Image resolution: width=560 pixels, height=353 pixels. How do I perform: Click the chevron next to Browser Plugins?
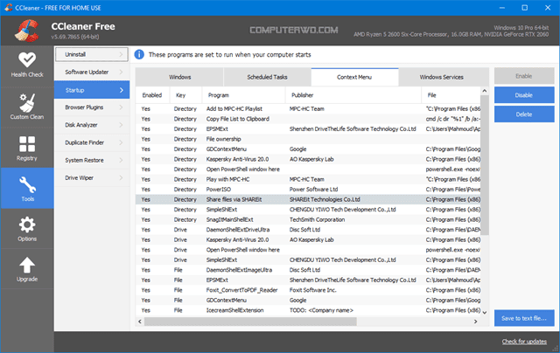121,107
